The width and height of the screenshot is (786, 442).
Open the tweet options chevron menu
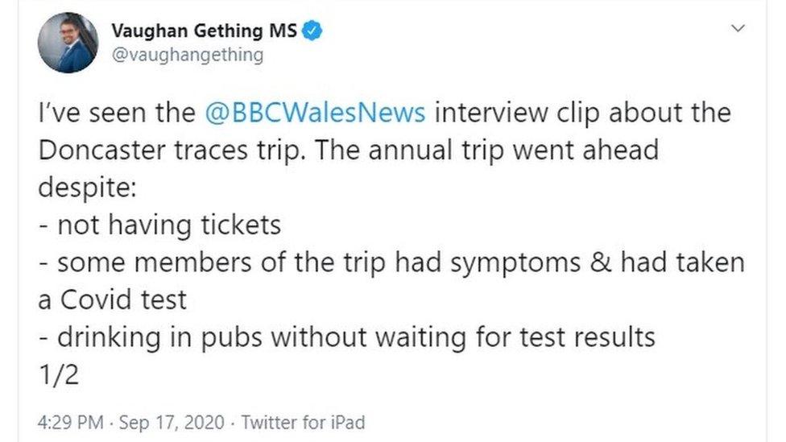point(736,28)
